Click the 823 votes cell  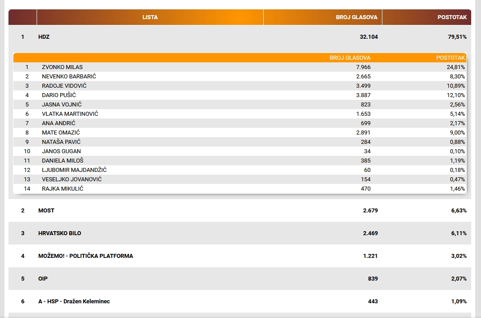[x=366, y=104]
